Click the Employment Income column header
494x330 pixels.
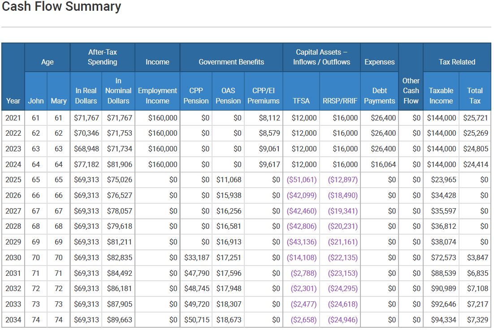tap(157, 96)
